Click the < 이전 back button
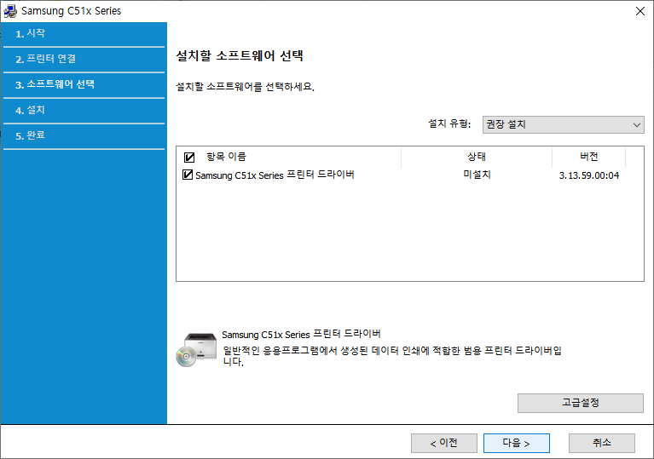Screen dimensions: 654x459 point(443,443)
